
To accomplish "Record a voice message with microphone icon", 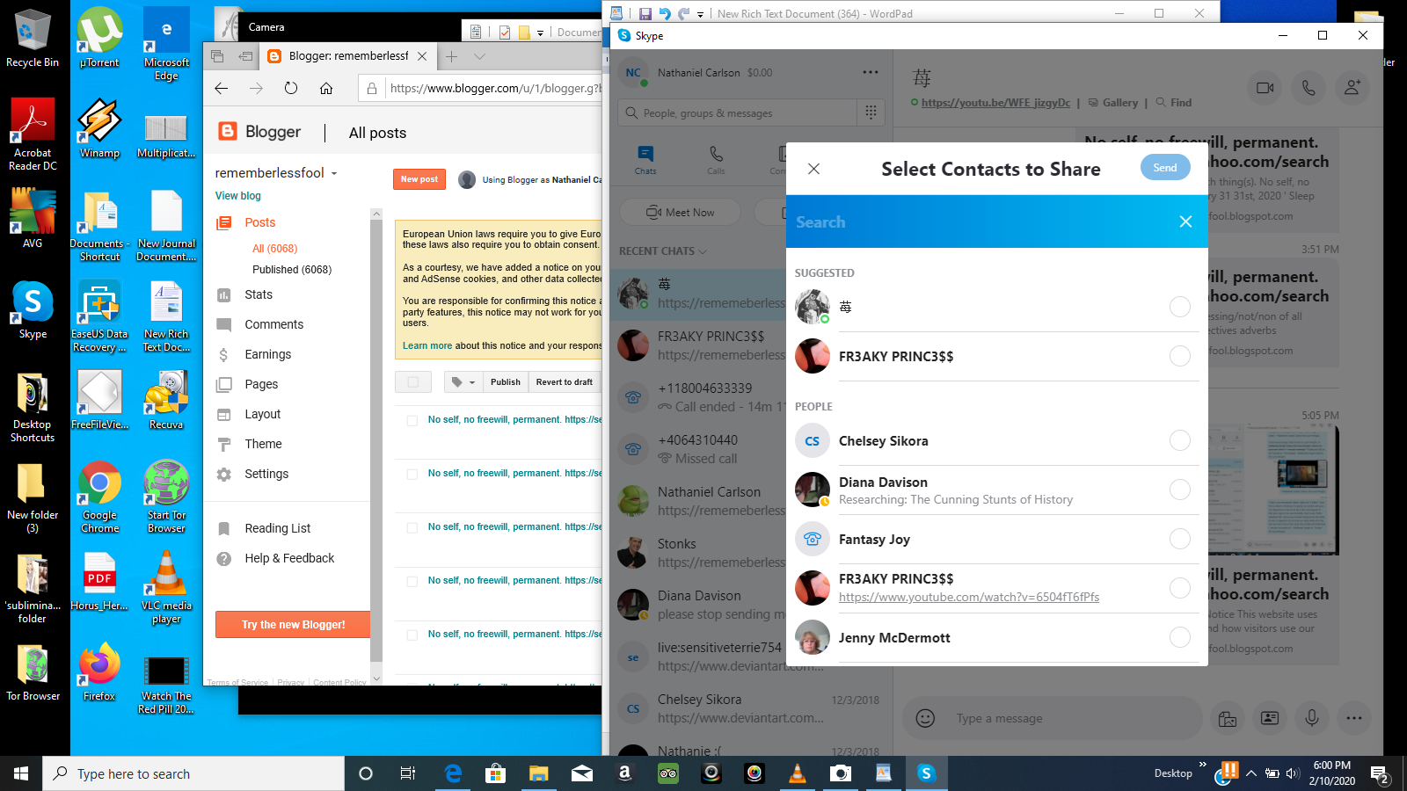I will pyautogui.click(x=1311, y=718).
